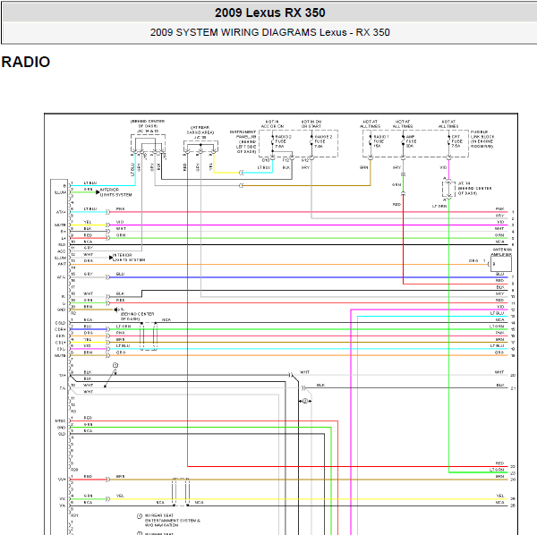Click the "D10" connector label under RADIO 2 fuse
Screen dimensions: 537x535
266,160
